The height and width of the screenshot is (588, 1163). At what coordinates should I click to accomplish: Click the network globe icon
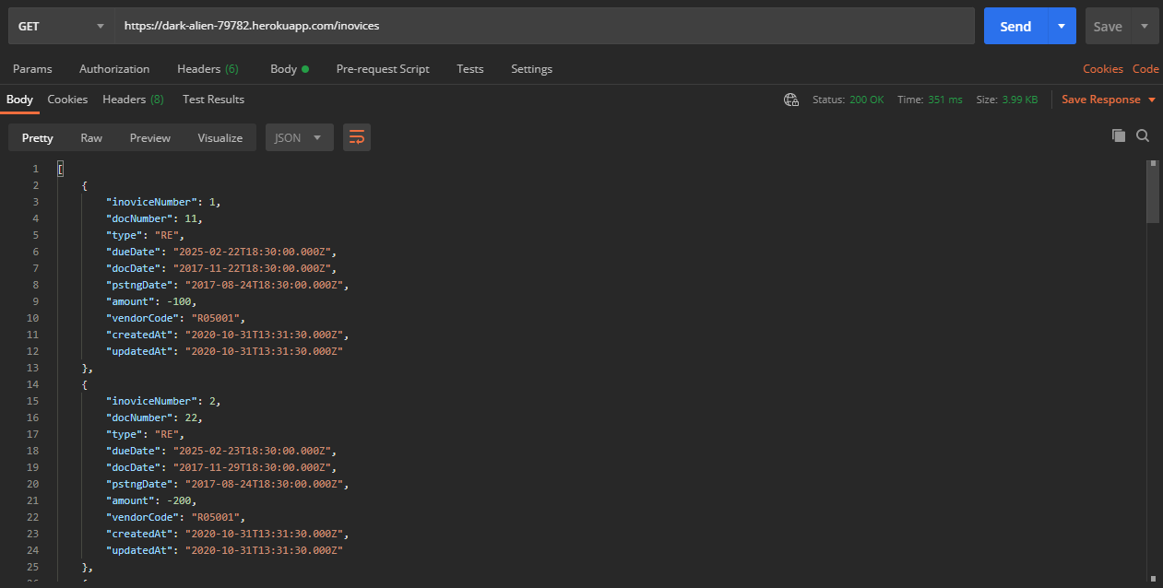point(790,100)
